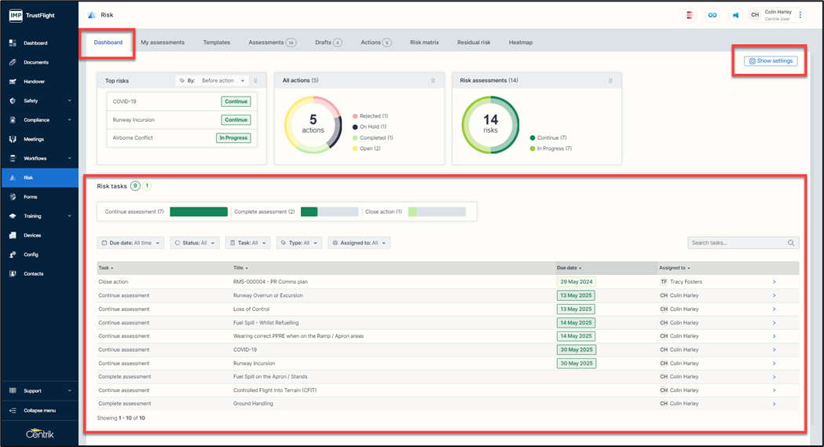824x447 pixels.
Task: Open the Assigned to filter dropdown
Action: pos(359,244)
